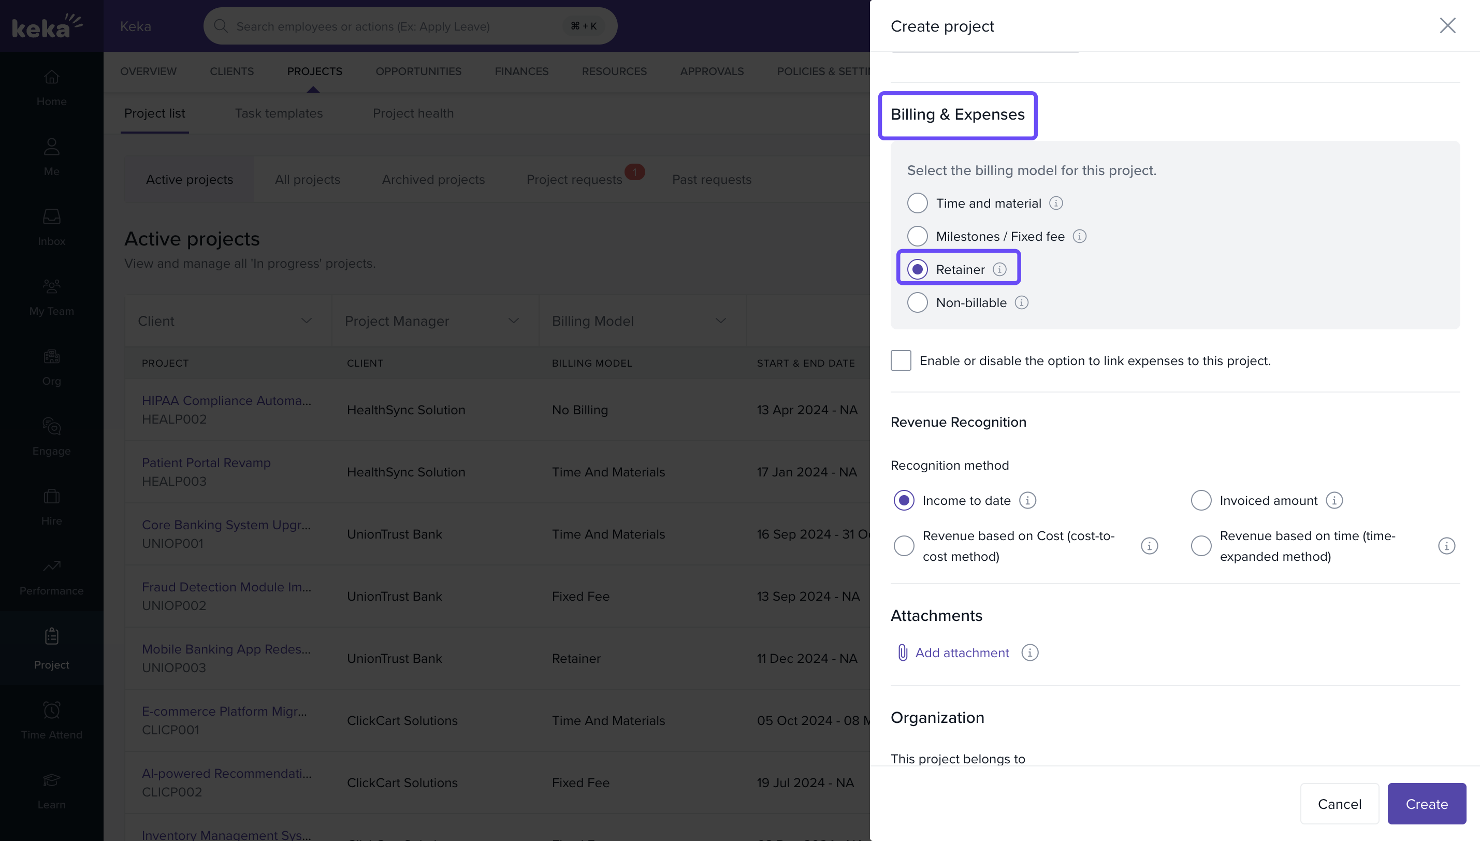The height and width of the screenshot is (841, 1480).
Task: Click info icon next to Add attachment
Action: pyautogui.click(x=1029, y=652)
